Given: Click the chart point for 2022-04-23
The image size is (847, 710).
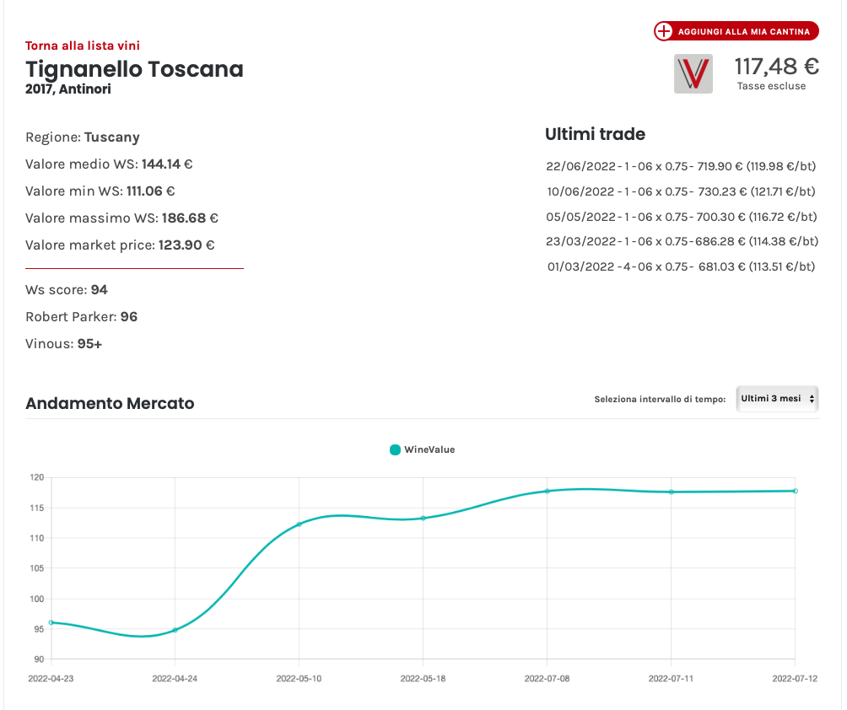Looking at the screenshot, I should click(x=51, y=622).
